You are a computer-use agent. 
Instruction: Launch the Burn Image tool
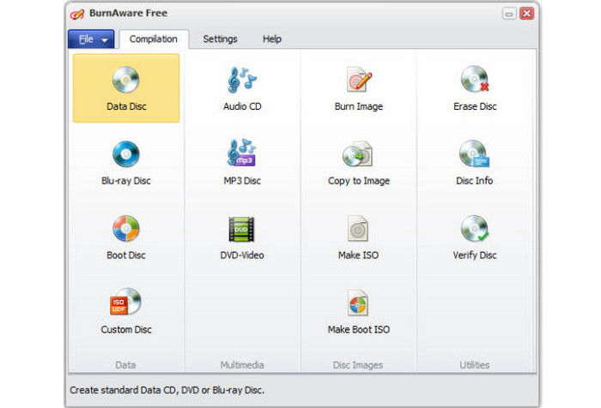tap(359, 89)
